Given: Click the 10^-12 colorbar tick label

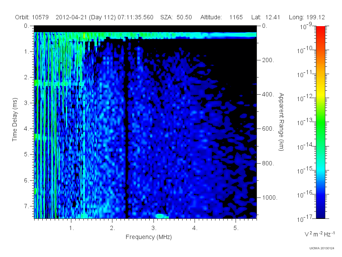Looking at the screenshot, I should 305,99.
